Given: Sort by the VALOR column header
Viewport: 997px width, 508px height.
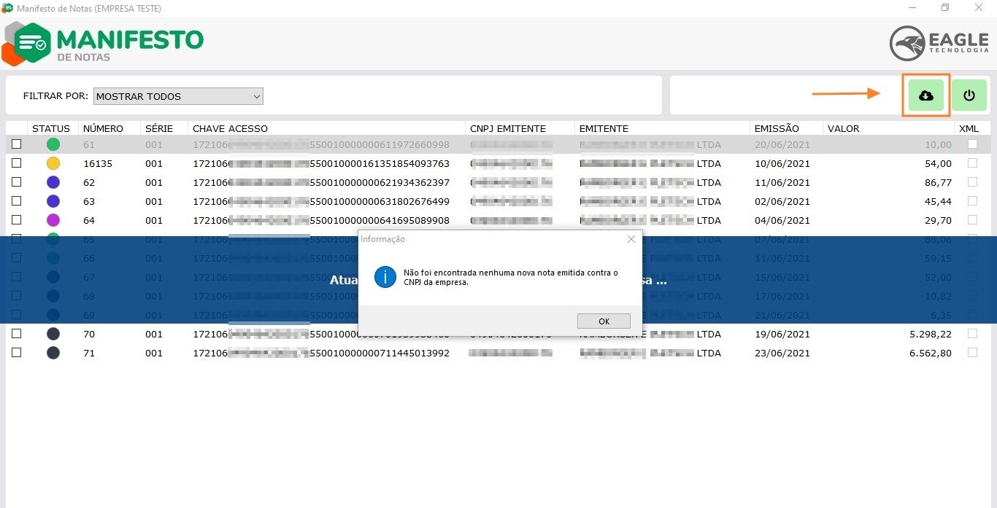Looking at the screenshot, I should click(843, 128).
